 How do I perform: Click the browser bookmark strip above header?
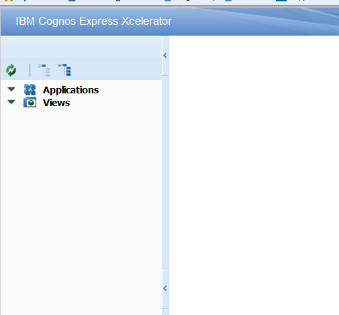(x=169, y=2)
